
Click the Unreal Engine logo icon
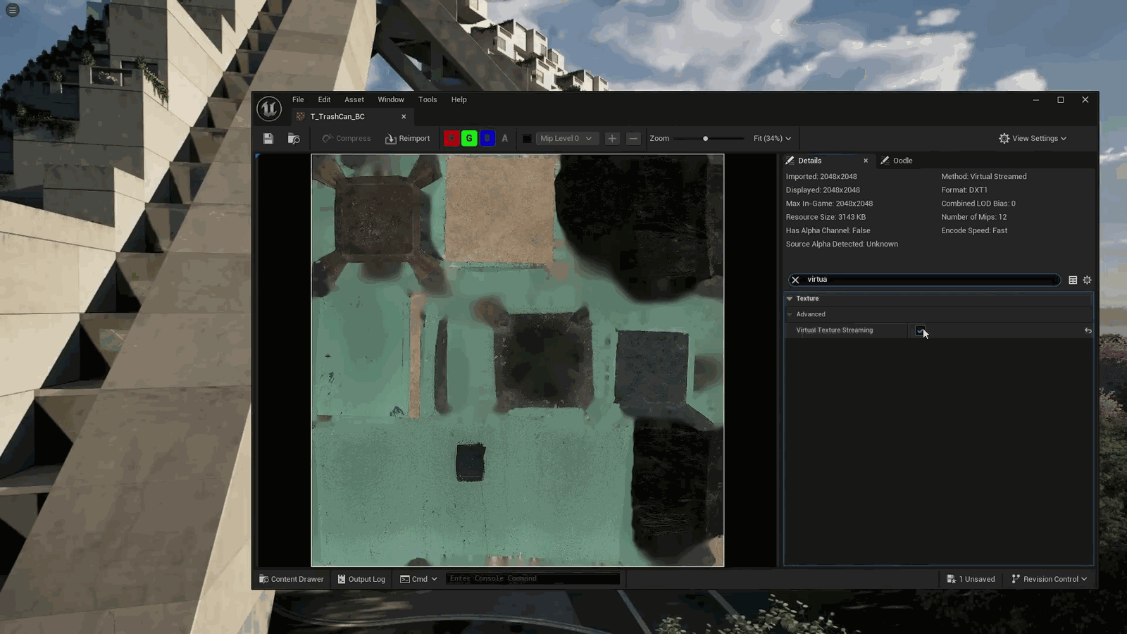(269, 109)
